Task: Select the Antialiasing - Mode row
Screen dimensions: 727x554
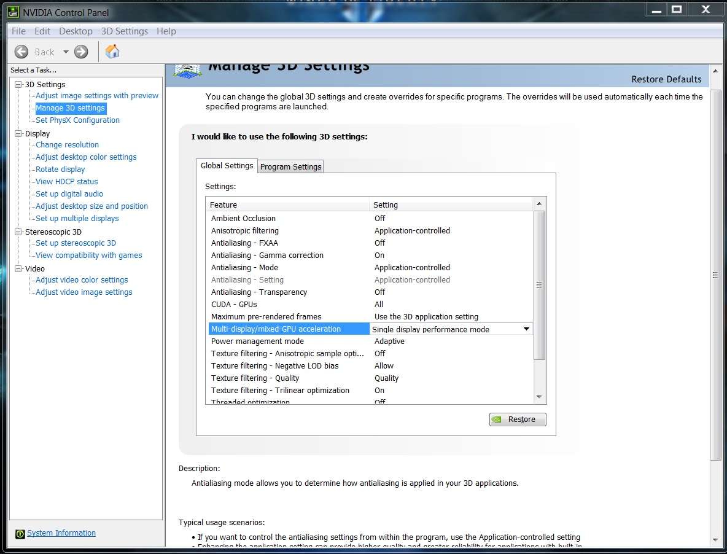Action: [x=370, y=268]
